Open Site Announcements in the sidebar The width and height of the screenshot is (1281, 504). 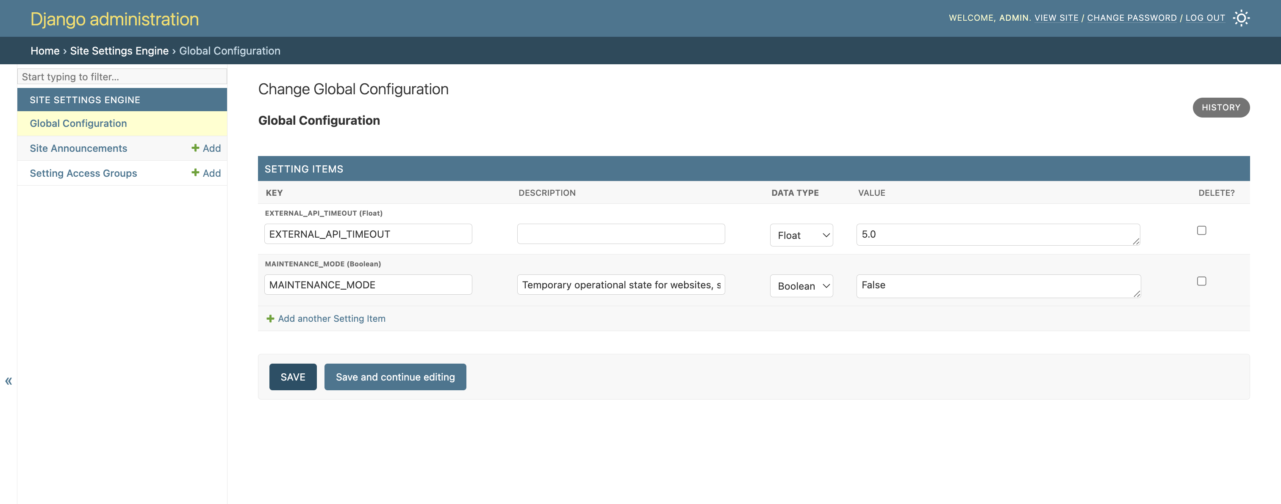tap(78, 148)
